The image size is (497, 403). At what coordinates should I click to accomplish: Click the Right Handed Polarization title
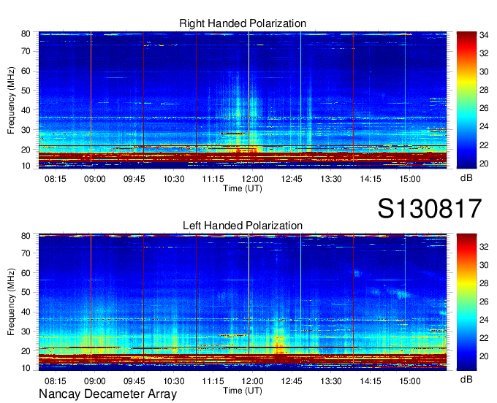coord(243,23)
